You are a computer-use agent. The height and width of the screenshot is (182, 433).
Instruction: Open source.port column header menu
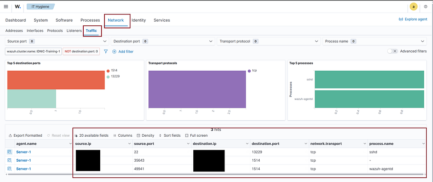[189, 144]
